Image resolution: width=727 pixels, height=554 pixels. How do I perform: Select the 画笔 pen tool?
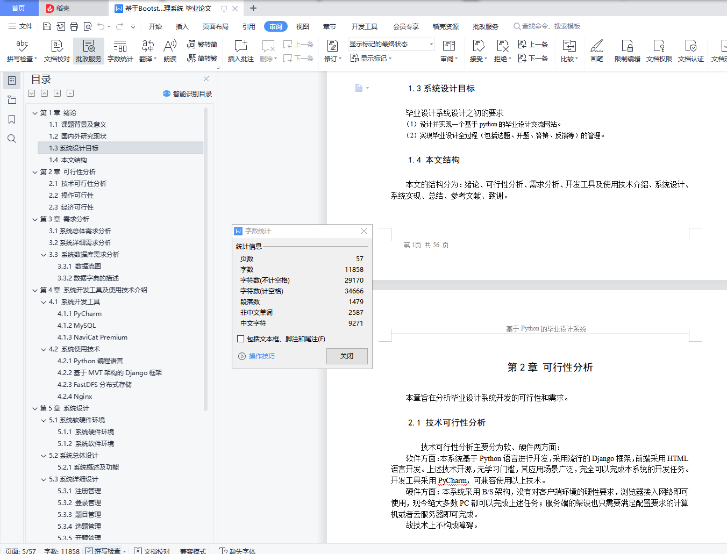click(597, 52)
